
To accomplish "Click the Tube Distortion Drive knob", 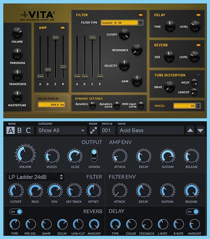I will [x=169, y=87].
